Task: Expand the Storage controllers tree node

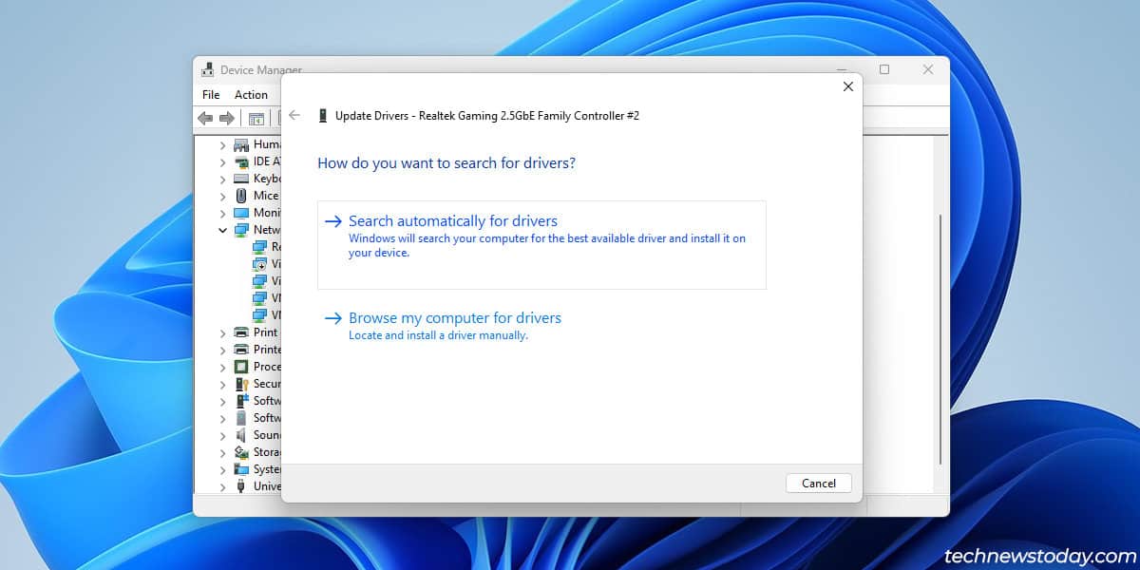Action: pos(223,452)
